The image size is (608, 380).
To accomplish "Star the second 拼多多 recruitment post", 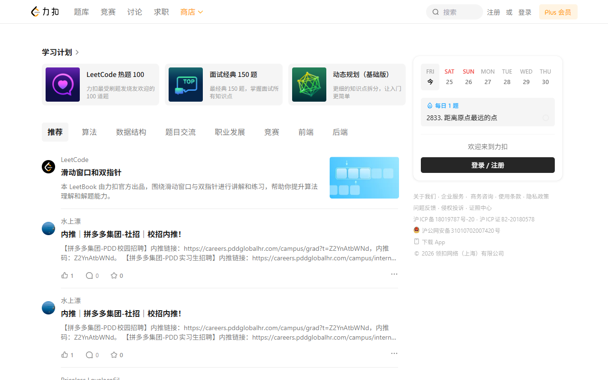I will (x=113, y=354).
